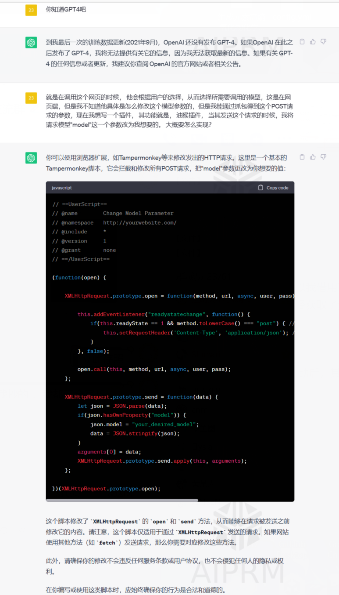The width and height of the screenshot is (339, 595).
Task: Click the user question starting "就是在调用这个网页的时候"
Action: click(x=170, y=110)
